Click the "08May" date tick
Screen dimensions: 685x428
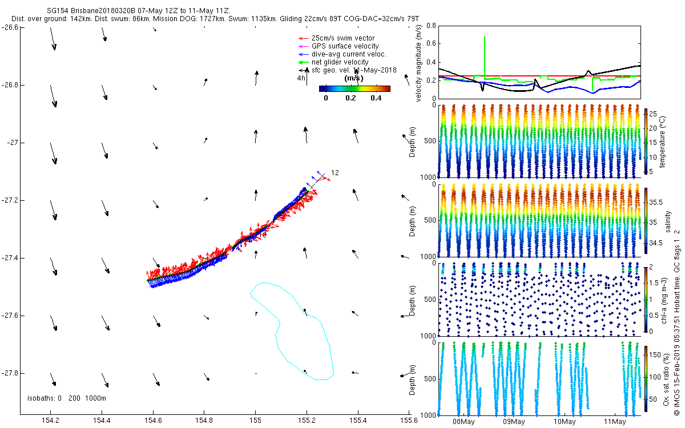coord(464,422)
